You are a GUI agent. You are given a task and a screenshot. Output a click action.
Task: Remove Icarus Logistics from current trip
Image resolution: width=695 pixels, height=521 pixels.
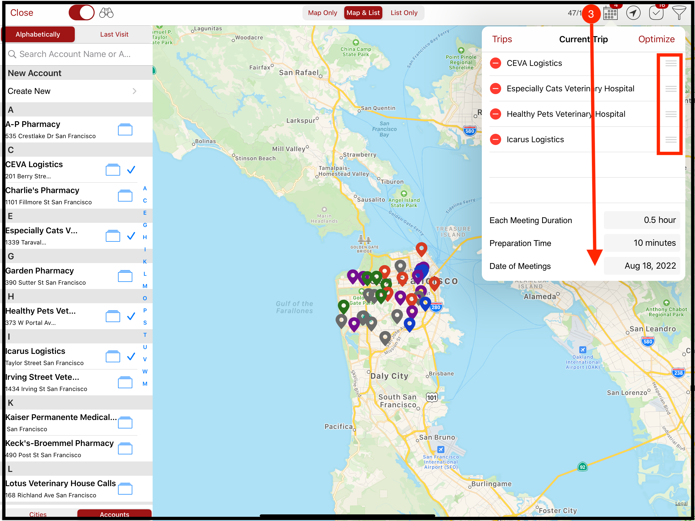click(x=496, y=139)
